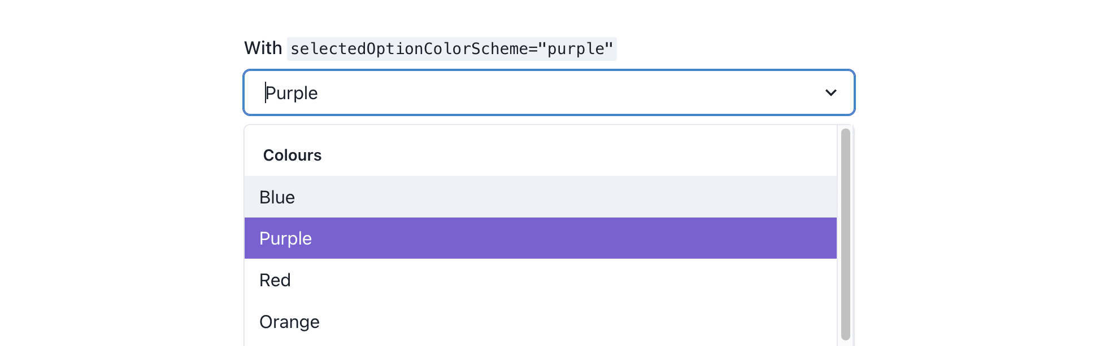Select the Blue option

277,197
